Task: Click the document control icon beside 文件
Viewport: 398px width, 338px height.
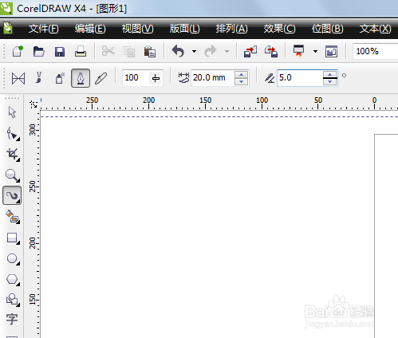Action: pyautogui.click(x=8, y=28)
